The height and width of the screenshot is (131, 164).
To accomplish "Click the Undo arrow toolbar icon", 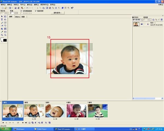I will 28,8.
